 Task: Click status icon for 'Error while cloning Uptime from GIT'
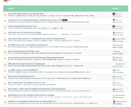click(5, 77)
